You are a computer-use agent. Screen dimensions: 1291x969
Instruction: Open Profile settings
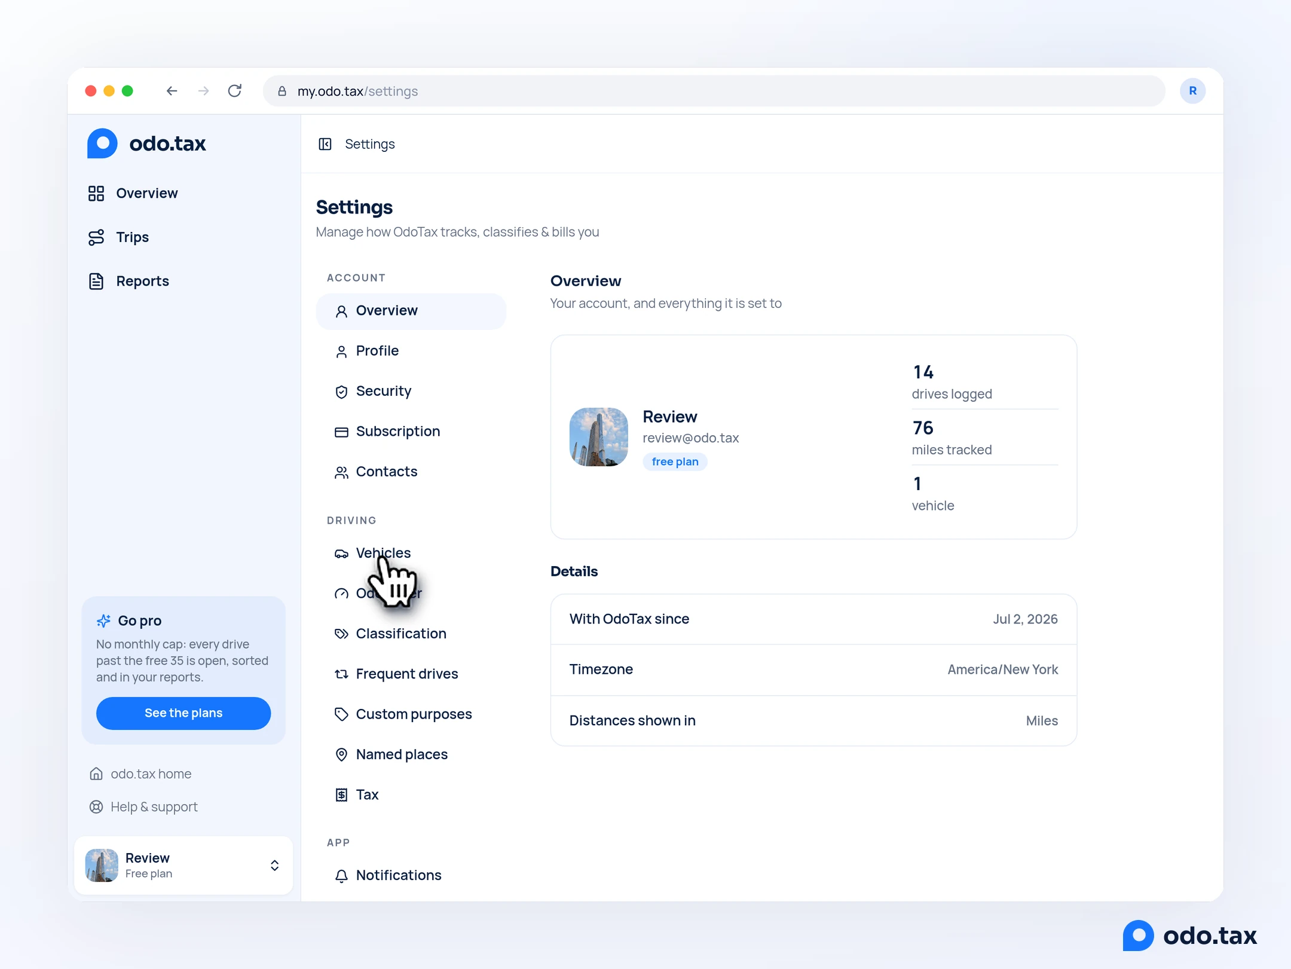pyautogui.click(x=411, y=351)
